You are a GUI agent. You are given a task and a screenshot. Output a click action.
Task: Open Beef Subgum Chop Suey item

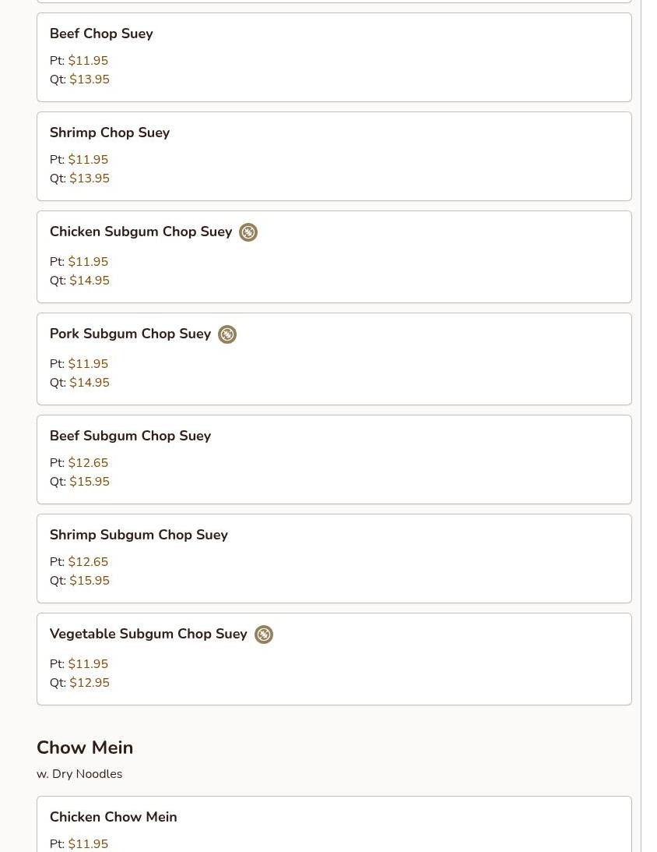pyautogui.click(x=130, y=436)
